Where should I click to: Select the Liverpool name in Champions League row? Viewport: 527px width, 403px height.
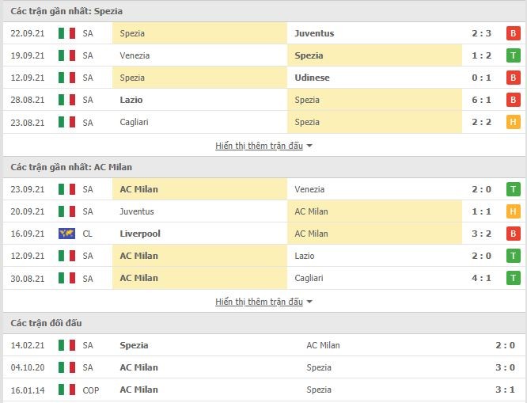[x=140, y=234]
